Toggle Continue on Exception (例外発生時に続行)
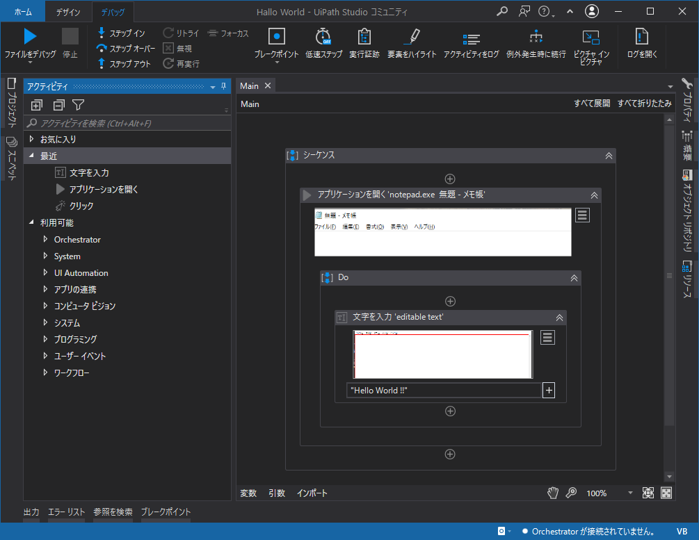Viewport: 699px width, 540px height. (536, 43)
